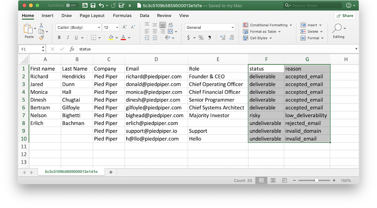
Task: Click the zoom slider handle
Action: 317,180
